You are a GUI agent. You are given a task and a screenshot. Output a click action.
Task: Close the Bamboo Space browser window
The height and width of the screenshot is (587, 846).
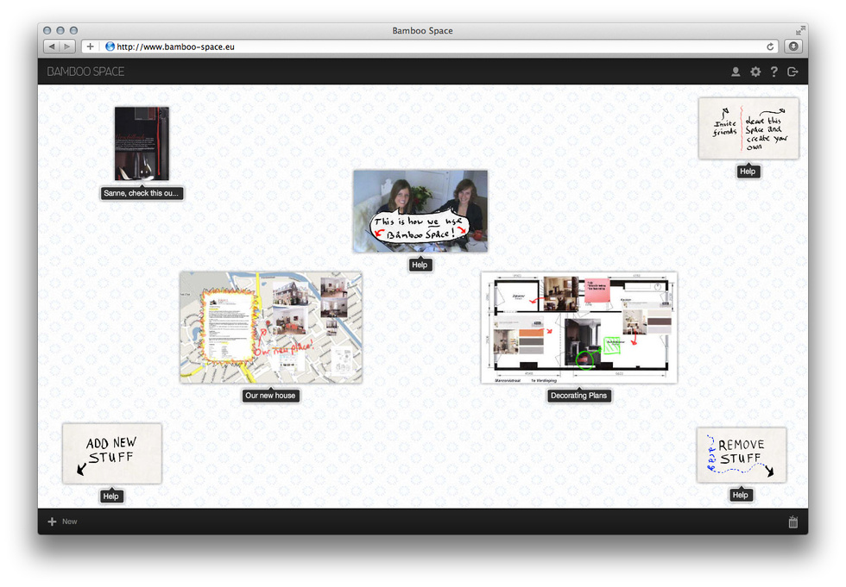(x=47, y=31)
